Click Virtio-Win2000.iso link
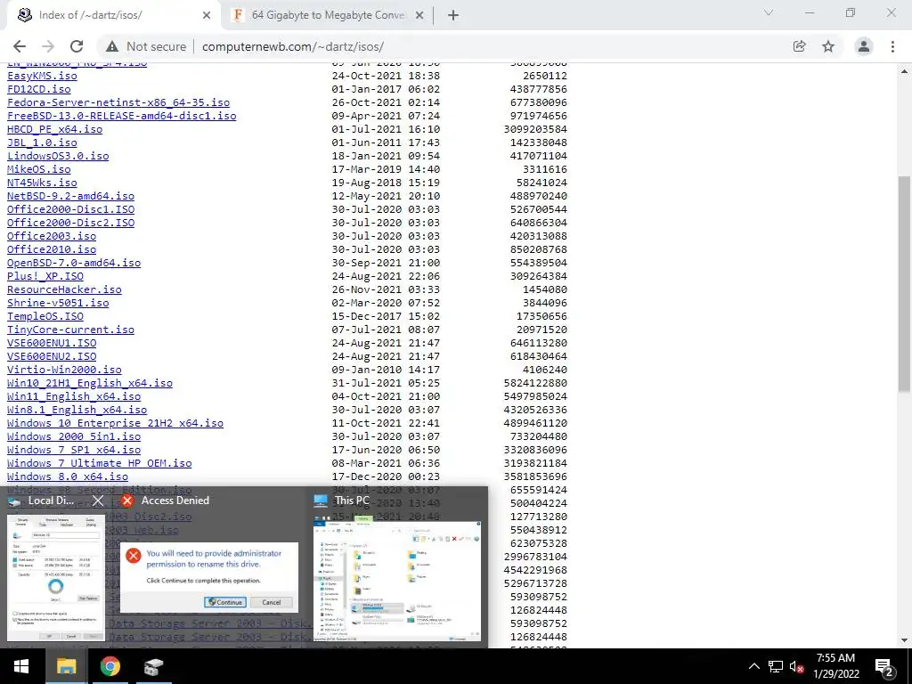 (64, 370)
